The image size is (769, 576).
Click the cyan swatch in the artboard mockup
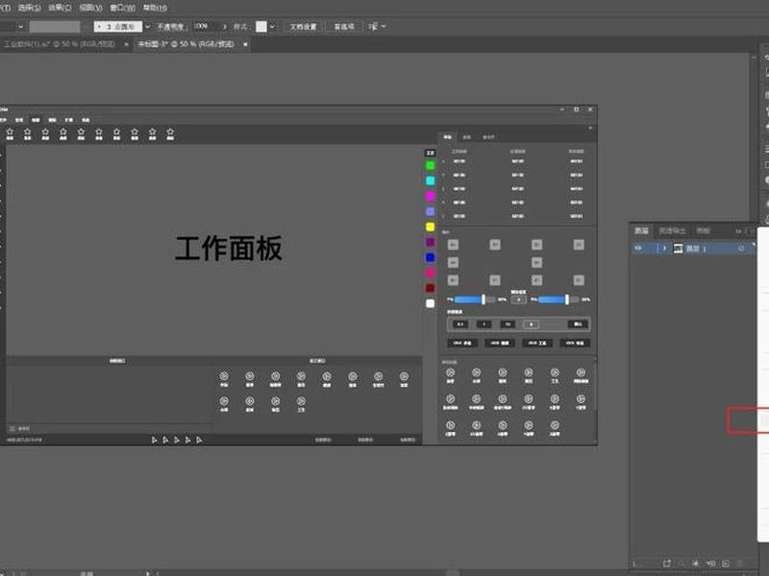pos(430,180)
